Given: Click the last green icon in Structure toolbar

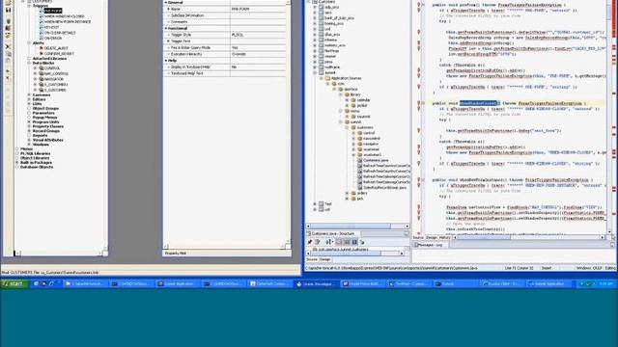Looking at the screenshot, I should pyautogui.click(x=362, y=242).
